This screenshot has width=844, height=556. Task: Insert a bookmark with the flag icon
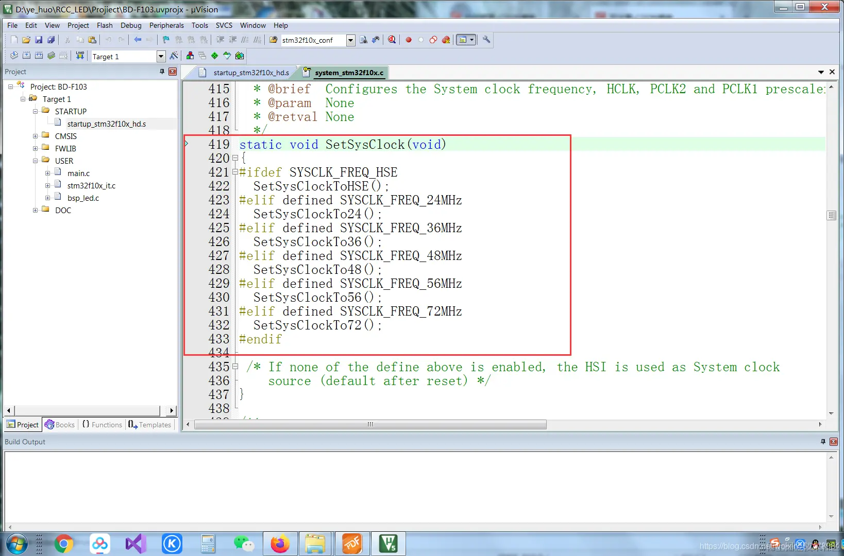click(x=166, y=40)
